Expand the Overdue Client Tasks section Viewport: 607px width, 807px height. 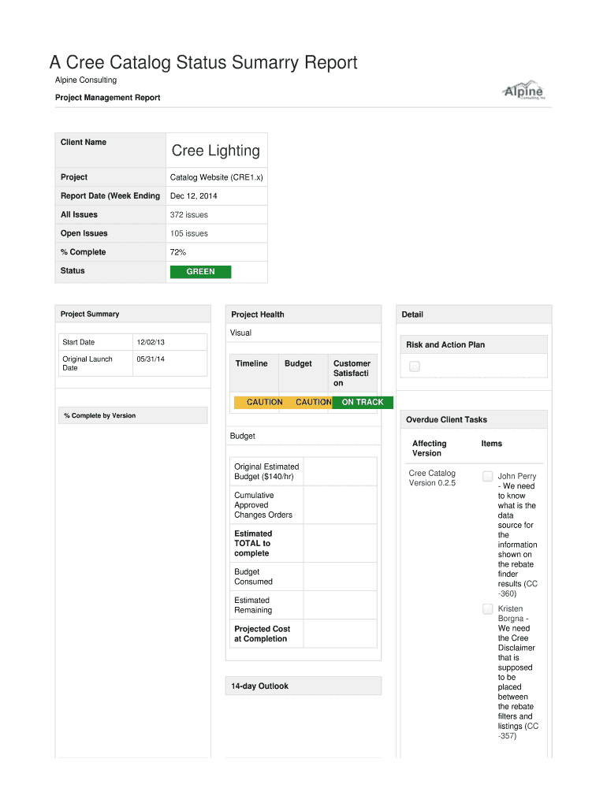tap(475, 420)
